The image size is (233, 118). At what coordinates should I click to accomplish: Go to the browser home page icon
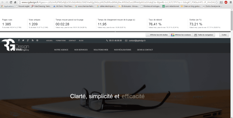[15, 2]
